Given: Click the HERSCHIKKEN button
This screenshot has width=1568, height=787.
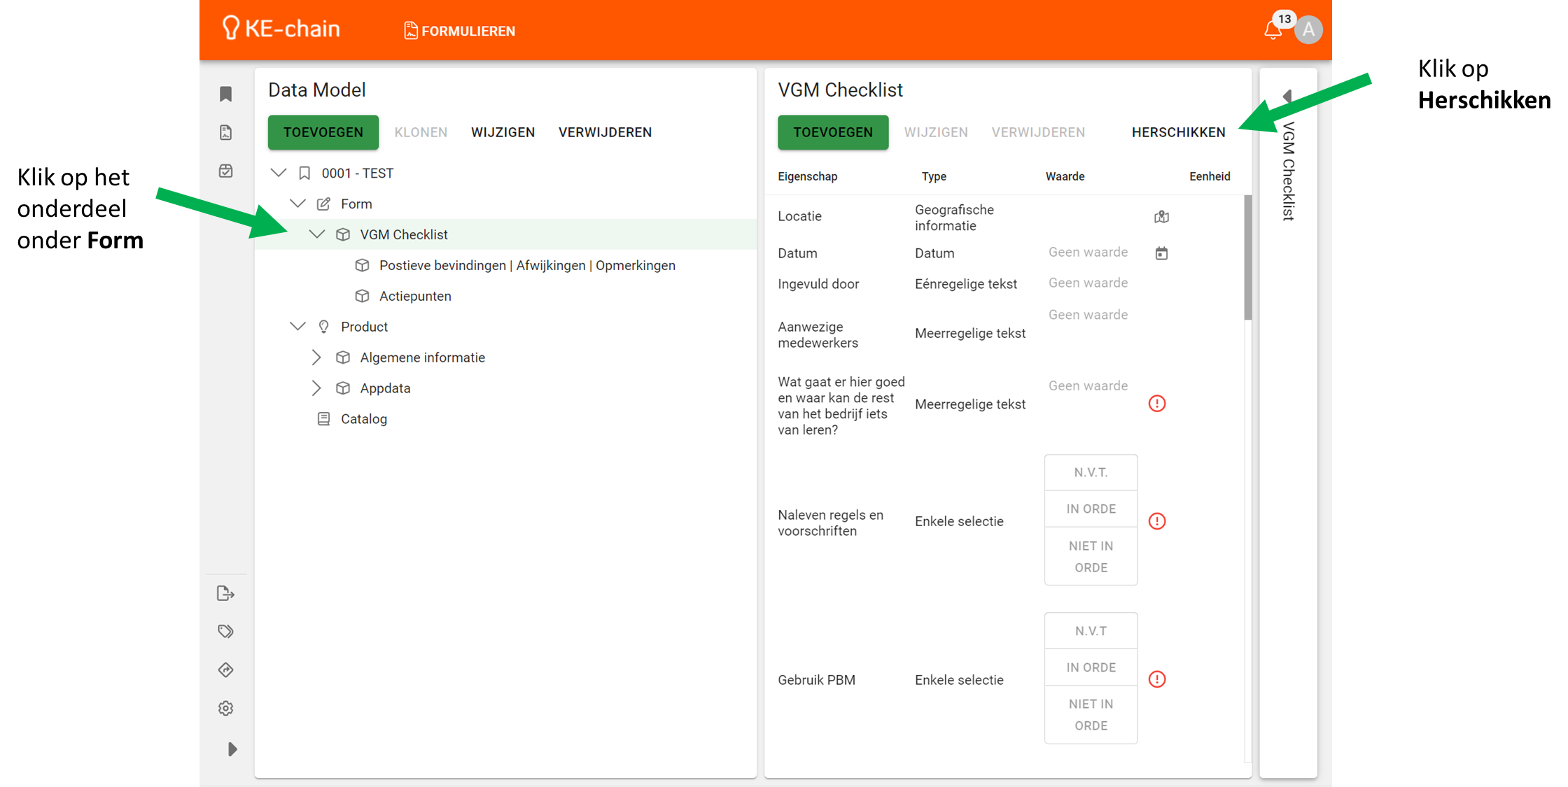Looking at the screenshot, I should (1178, 132).
